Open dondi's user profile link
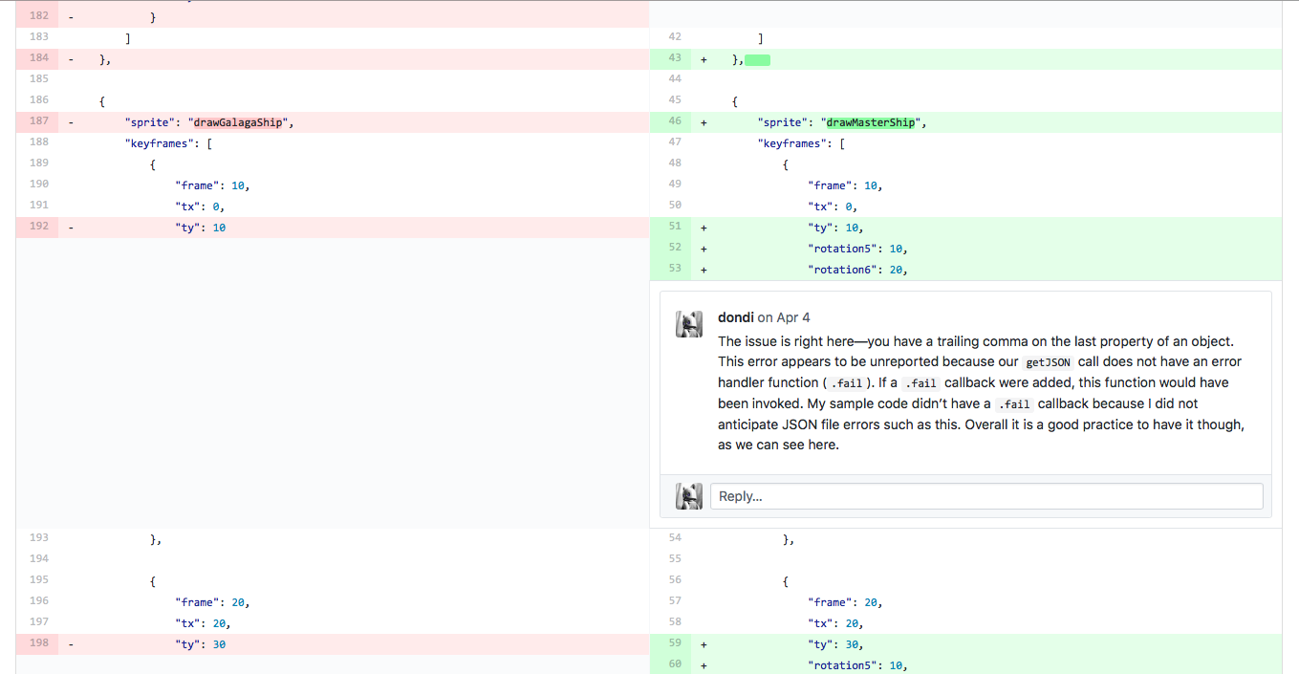 point(735,317)
